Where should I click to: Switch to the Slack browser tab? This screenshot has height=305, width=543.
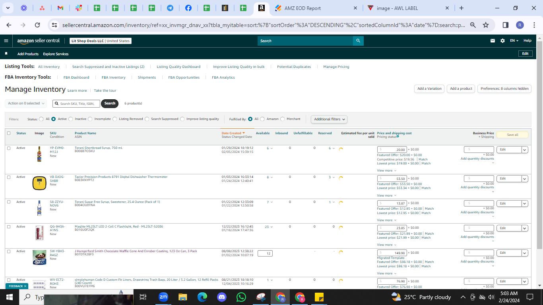[x=79, y=8]
